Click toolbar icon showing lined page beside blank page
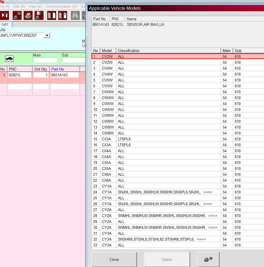Screen dimensions: 264x267 coord(51,15)
